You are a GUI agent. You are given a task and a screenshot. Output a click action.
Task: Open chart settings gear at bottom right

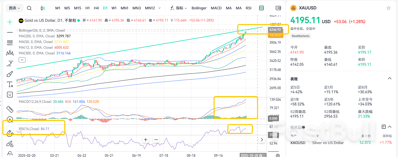[278, 155]
